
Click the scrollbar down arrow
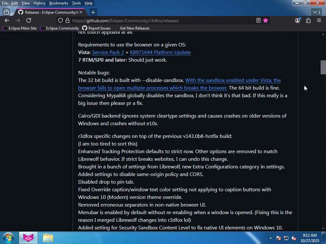323,228
